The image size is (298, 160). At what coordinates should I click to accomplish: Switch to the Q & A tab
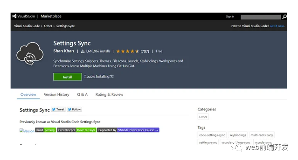(82, 94)
